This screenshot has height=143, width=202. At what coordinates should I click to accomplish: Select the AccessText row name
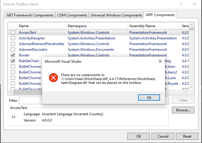click(x=27, y=33)
